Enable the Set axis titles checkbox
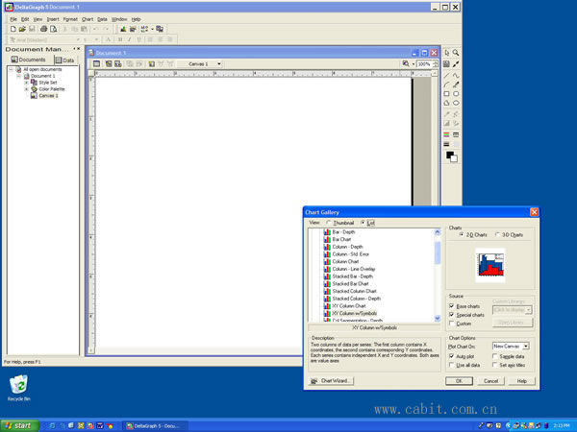The height and width of the screenshot is (432, 577). click(495, 365)
